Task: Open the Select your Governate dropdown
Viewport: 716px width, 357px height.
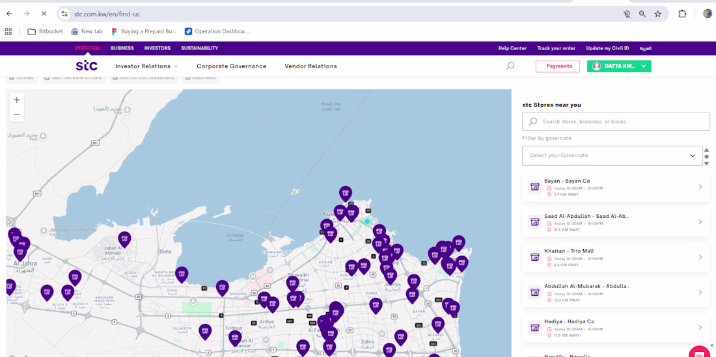Action: click(612, 155)
